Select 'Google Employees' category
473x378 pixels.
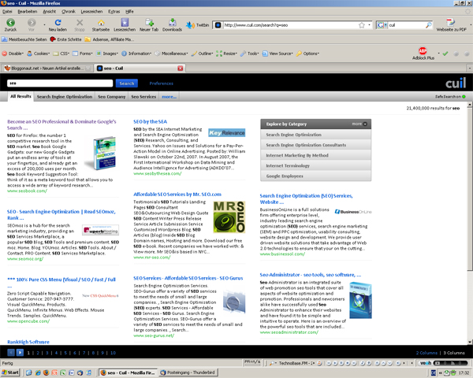point(315,176)
